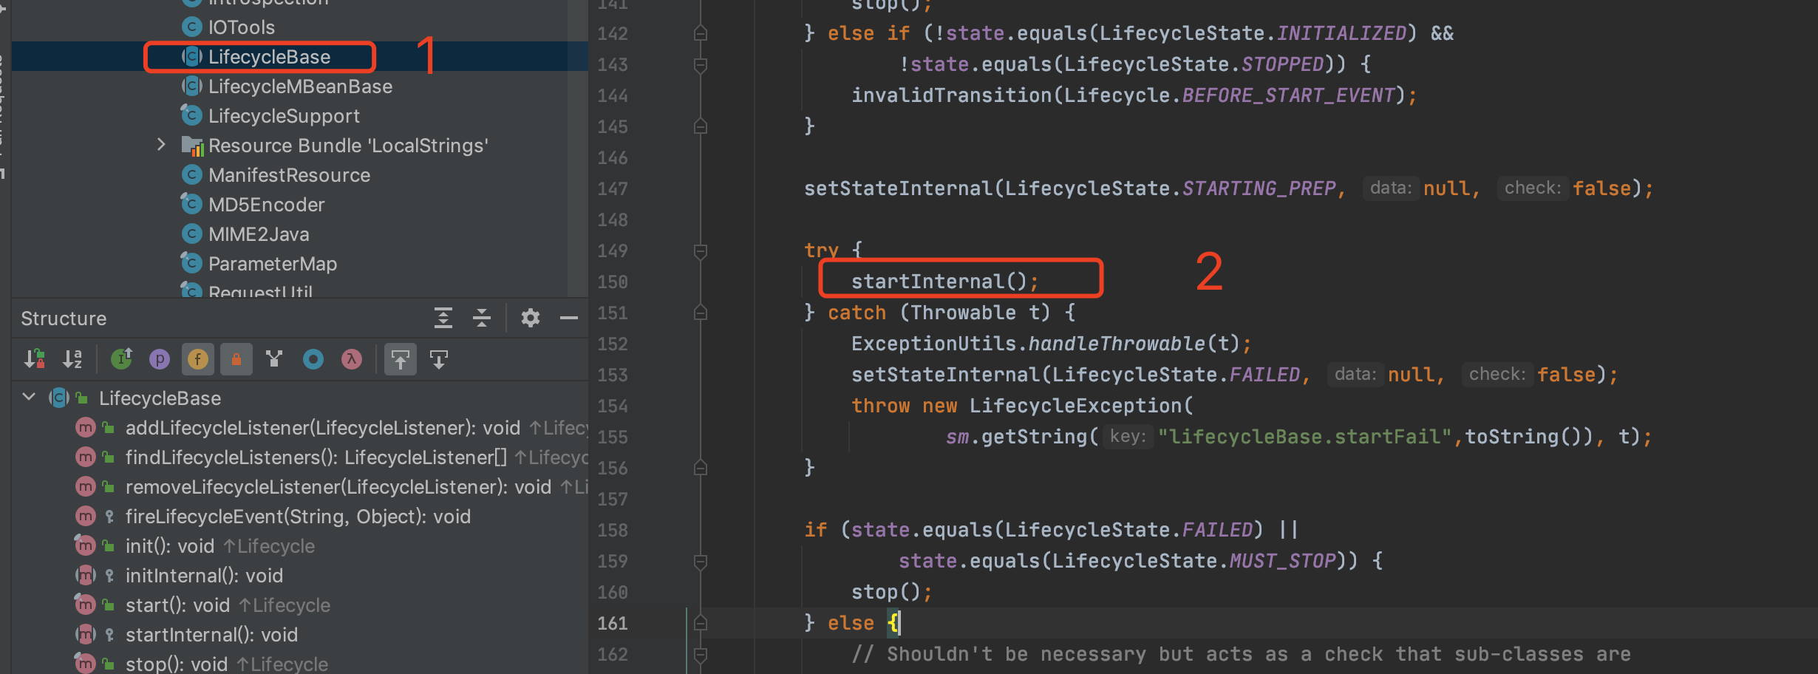Click class icon beside LifecycleMBeanBase
The width and height of the screenshot is (1818, 674).
tap(192, 86)
